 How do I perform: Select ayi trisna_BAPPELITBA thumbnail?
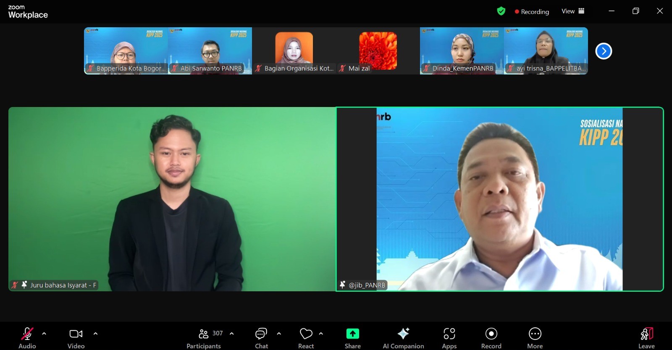tap(546, 51)
